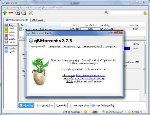Open the http://www.qbittorrent.org link
The height and width of the screenshot is (115, 150).
(x=91, y=75)
